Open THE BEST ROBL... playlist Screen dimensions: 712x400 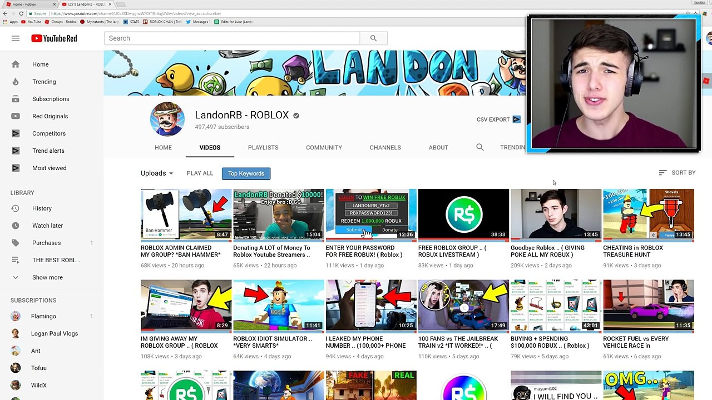coord(52,260)
